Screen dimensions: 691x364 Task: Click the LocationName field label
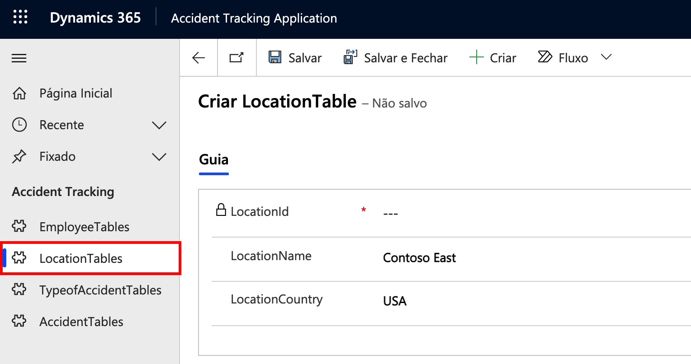271,256
